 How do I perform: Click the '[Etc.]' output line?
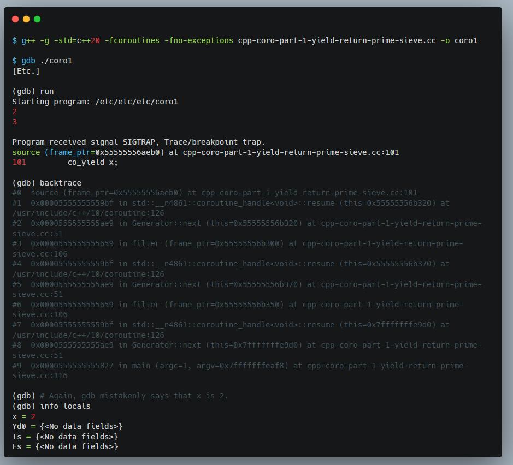pyautogui.click(x=26, y=71)
